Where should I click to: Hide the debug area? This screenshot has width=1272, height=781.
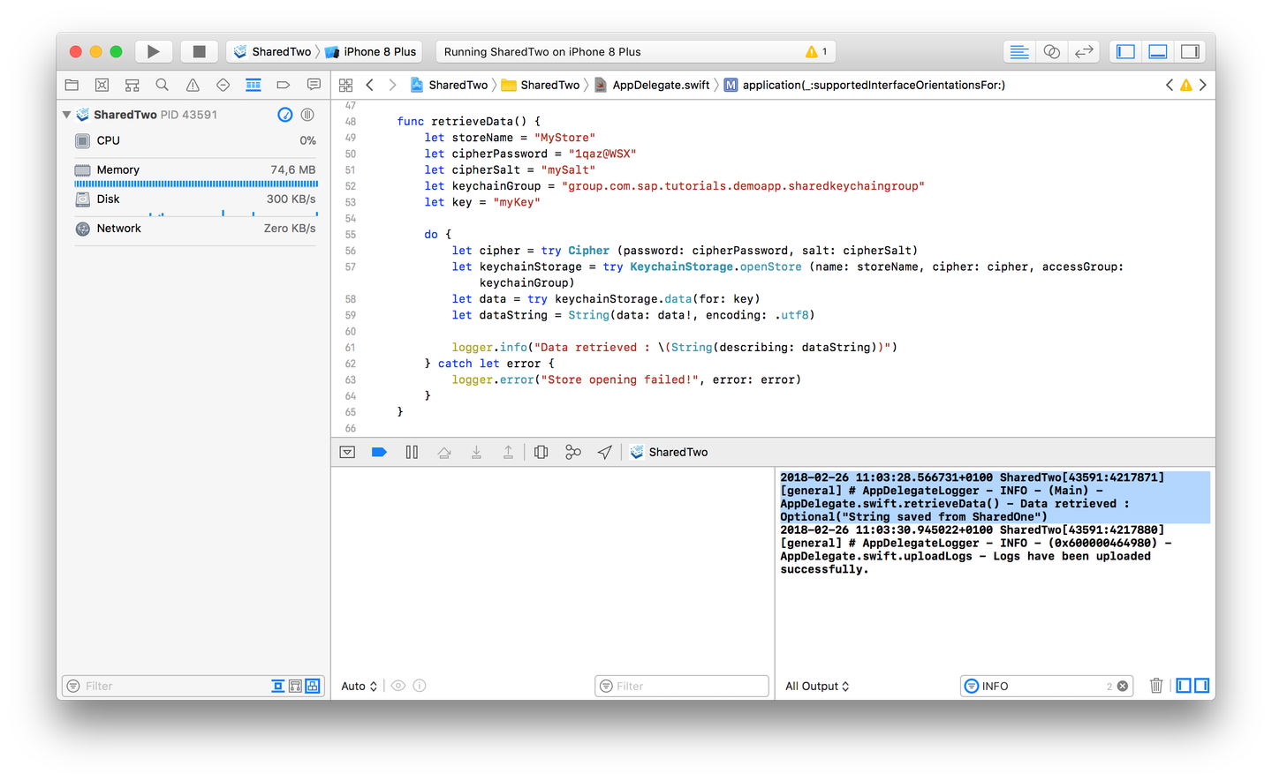[x=347, y=452]
